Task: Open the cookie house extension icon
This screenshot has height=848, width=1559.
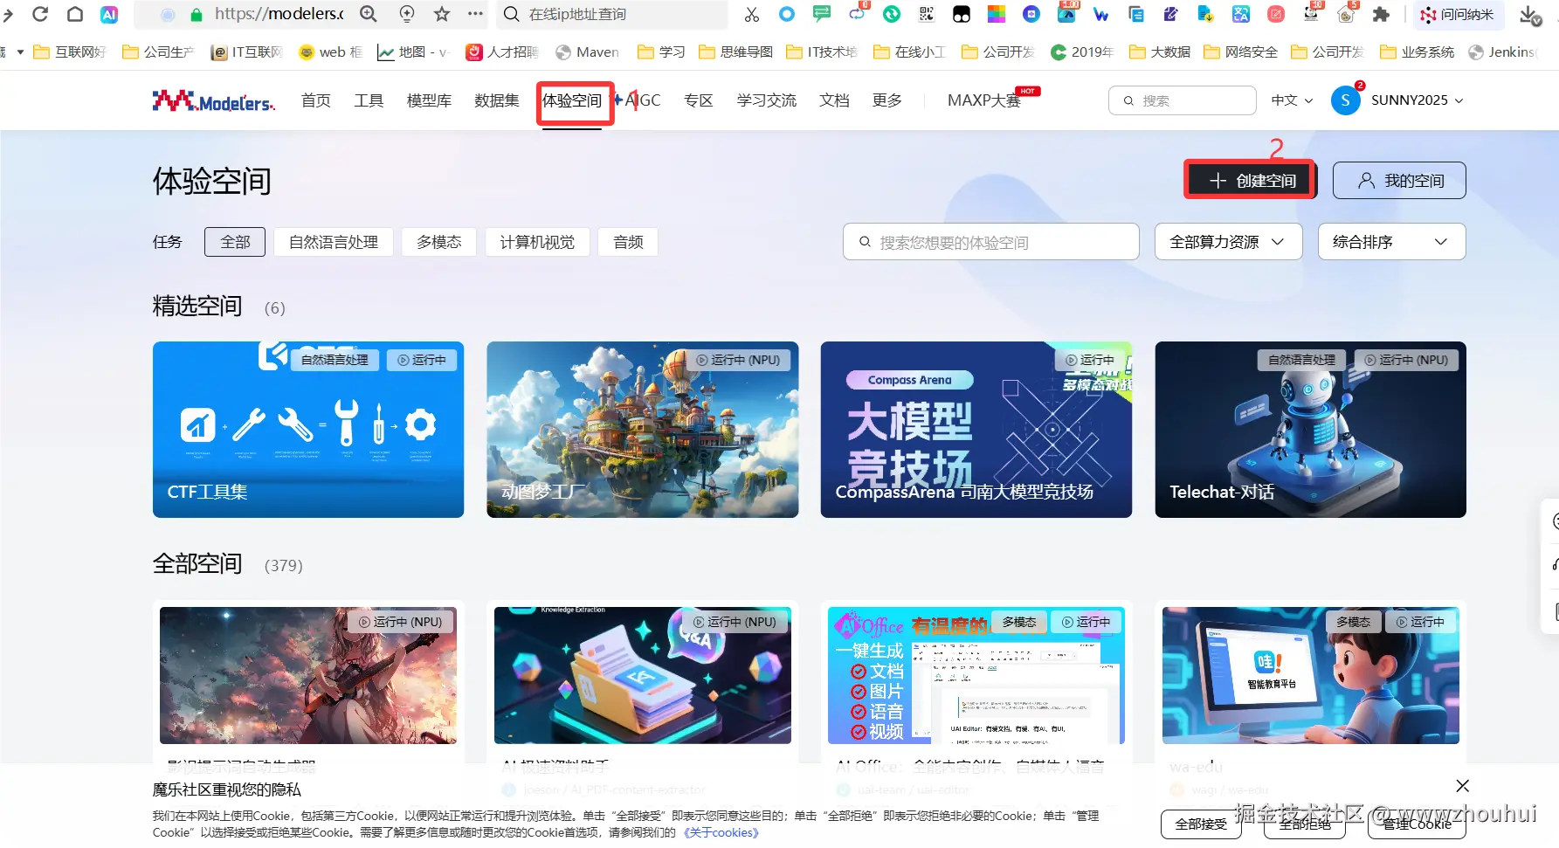Action: (1346, 13)
